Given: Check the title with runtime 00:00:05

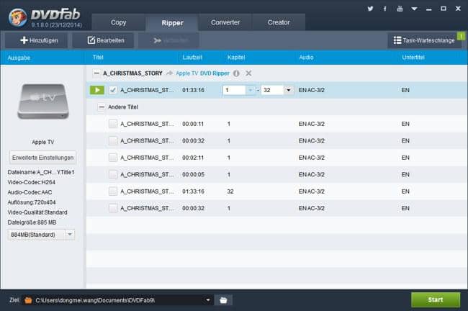Looking at the screenshot, I should tap(113, 174).
